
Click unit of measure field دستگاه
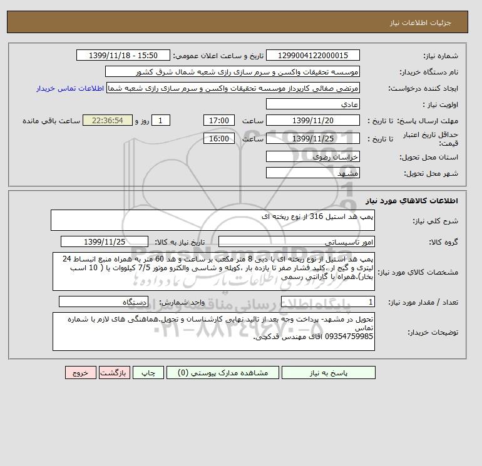(103, 301)
